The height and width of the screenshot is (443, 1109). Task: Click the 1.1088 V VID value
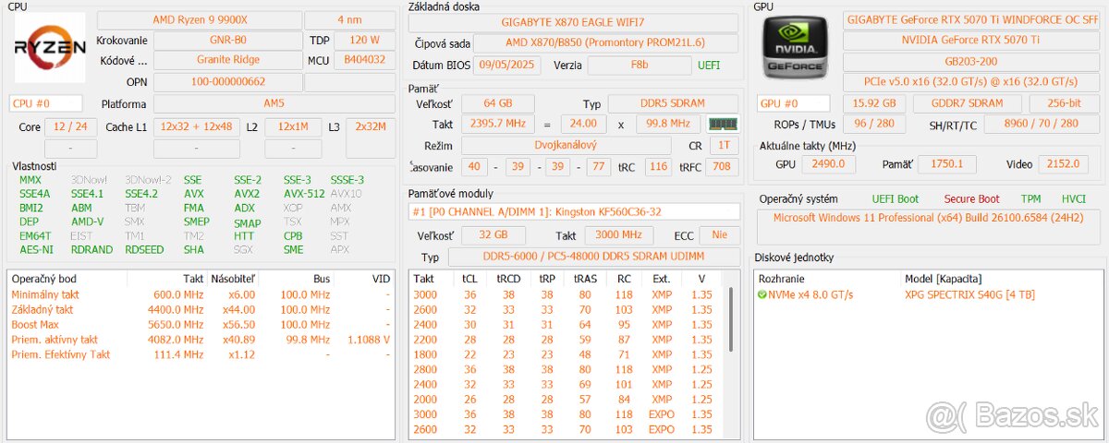pos(368,339)
